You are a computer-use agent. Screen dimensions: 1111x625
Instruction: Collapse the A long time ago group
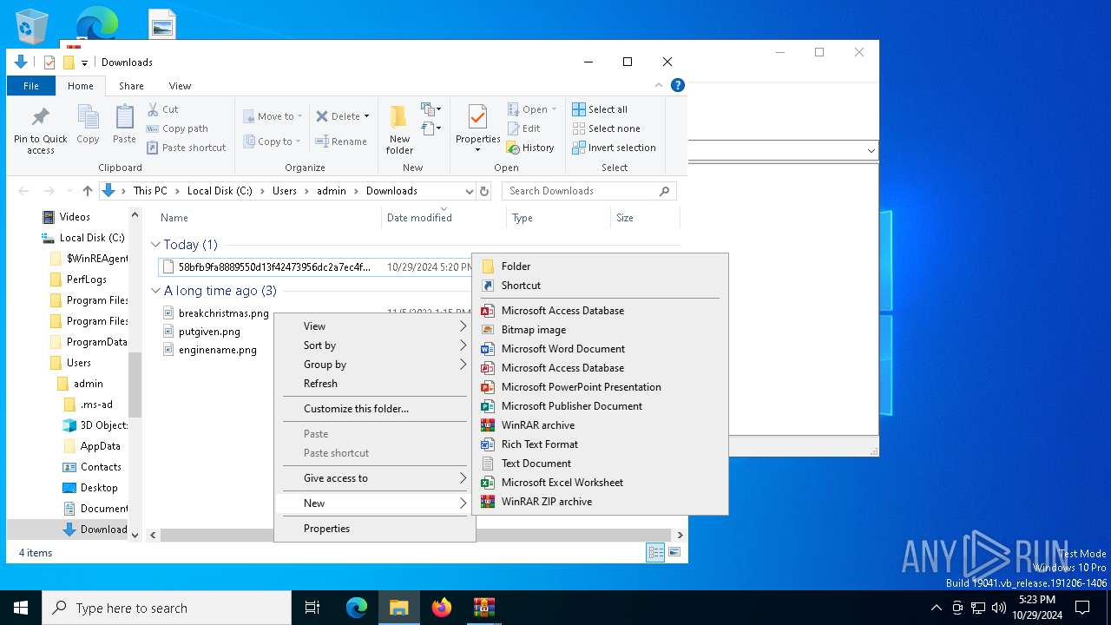(x=156, y=291)
